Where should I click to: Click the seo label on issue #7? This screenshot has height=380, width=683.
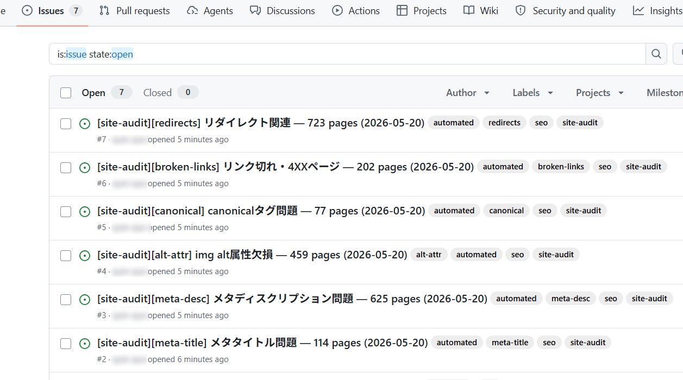(x=541, y=123)
